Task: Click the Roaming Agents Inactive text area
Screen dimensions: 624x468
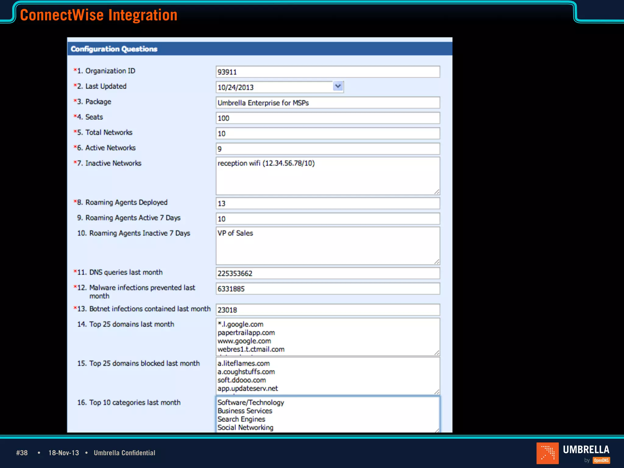Action: coord(328,246)
